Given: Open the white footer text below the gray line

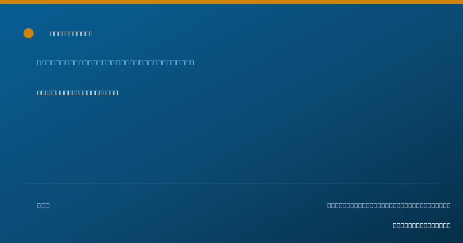Looking at the screenshot, I should 422,225.
